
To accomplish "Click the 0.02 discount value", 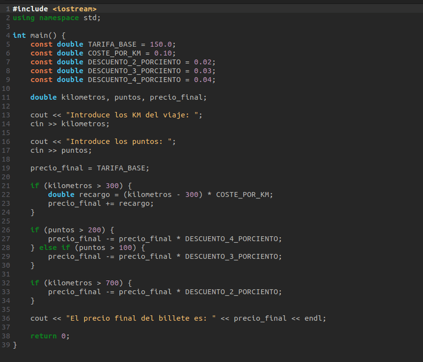I will tap(203, 62).
